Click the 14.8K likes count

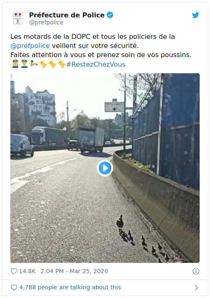point(27,271)
